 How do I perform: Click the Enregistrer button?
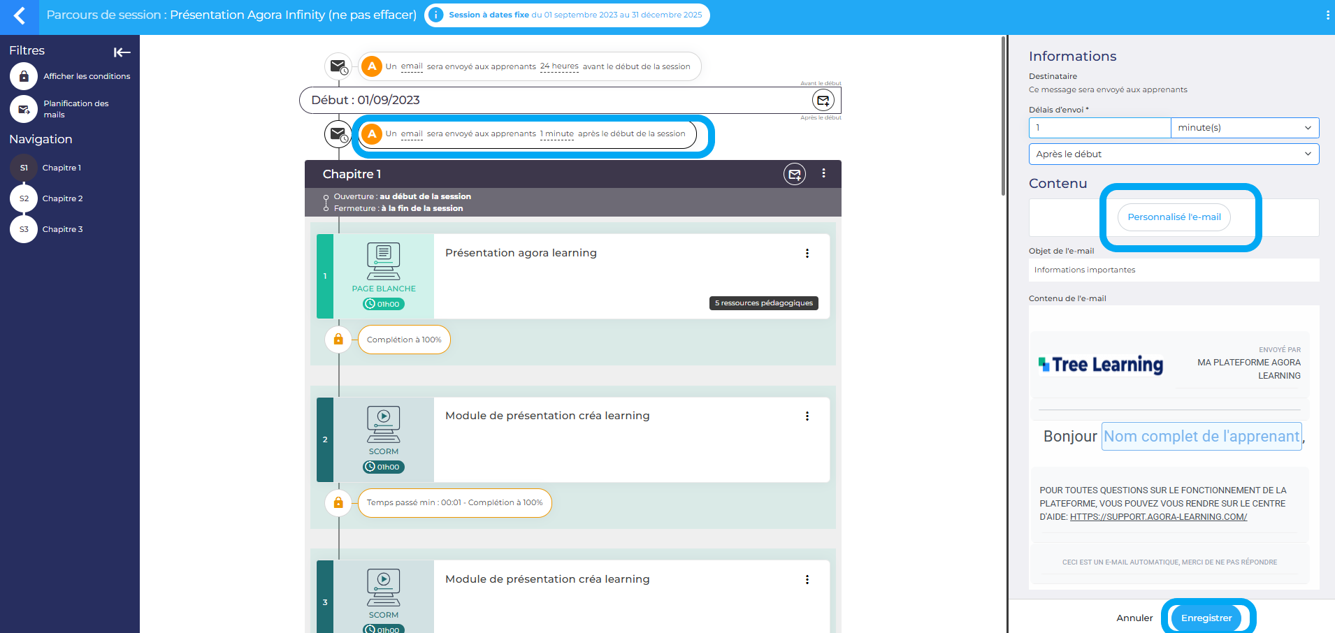(x=1206, y=618)
